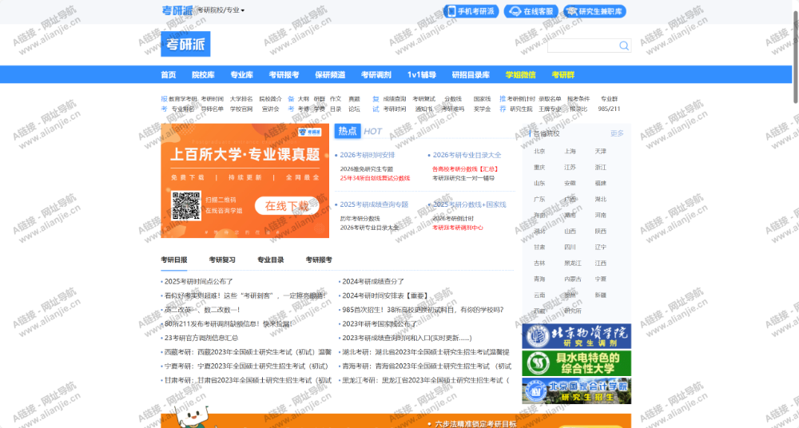Viewport: 799px width, 428px height.
Task: Select 江苏 in province list
Action: (570, 167)
